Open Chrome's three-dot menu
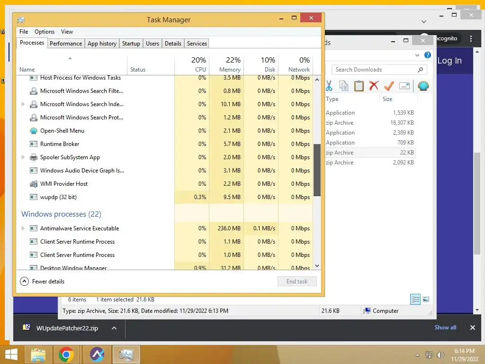The width and height of the screenshot is (485, 364). [471, 39]
